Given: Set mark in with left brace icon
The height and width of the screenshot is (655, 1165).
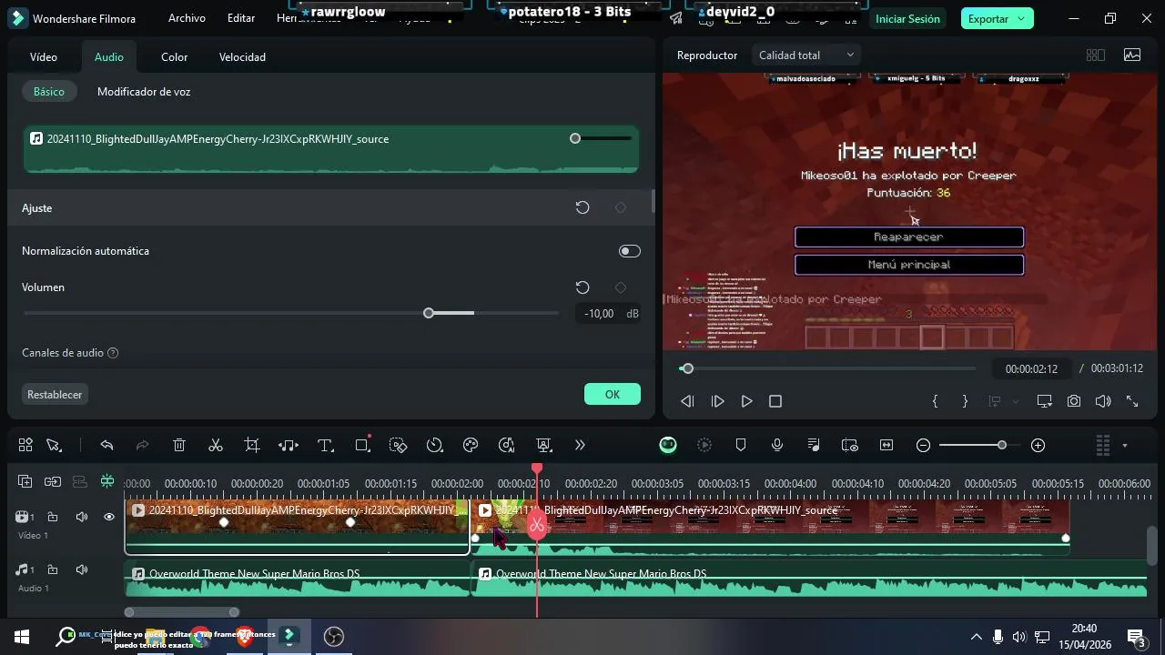Looking at the screenshot, I should click(x=935, y=401).
